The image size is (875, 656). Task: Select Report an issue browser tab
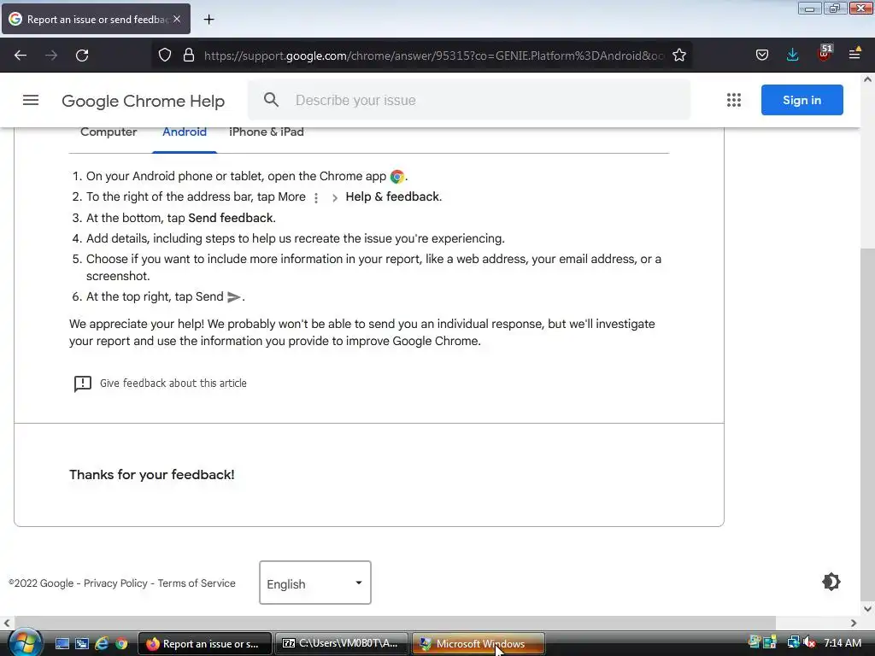pos(96,19)
